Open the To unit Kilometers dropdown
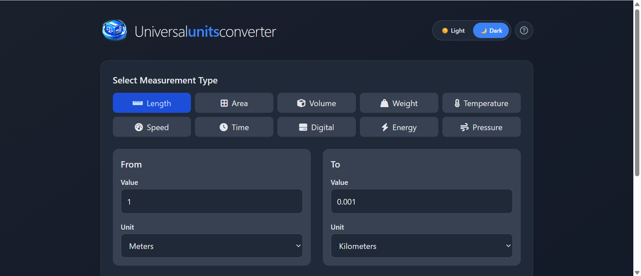Image resolution: width=641 pixels, height=276 pixels. [x=422, y=246]
